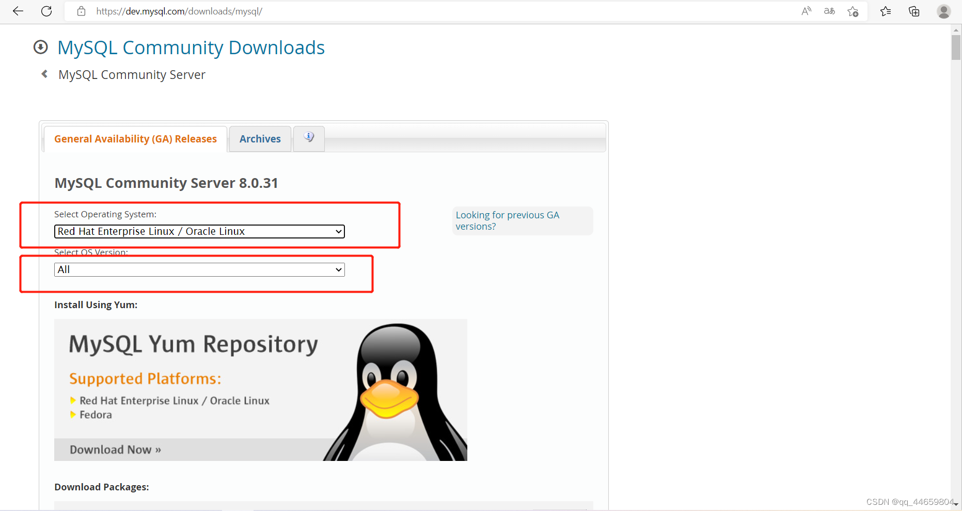Switch to the Archives tab
962x511 pixels.
pyautogui.click(x=260, y=139)
